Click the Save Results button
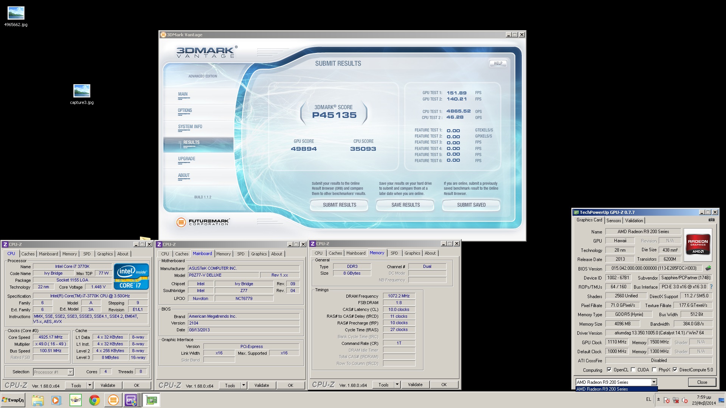 click(x=405, y=205)
